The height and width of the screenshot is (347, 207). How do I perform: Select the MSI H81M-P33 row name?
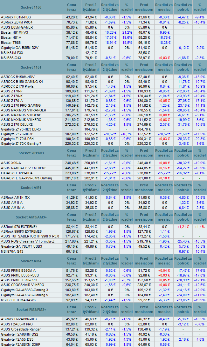point(12,53)
